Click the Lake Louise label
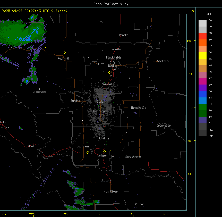Screen dimensions: 222x217 coord(5,125)
